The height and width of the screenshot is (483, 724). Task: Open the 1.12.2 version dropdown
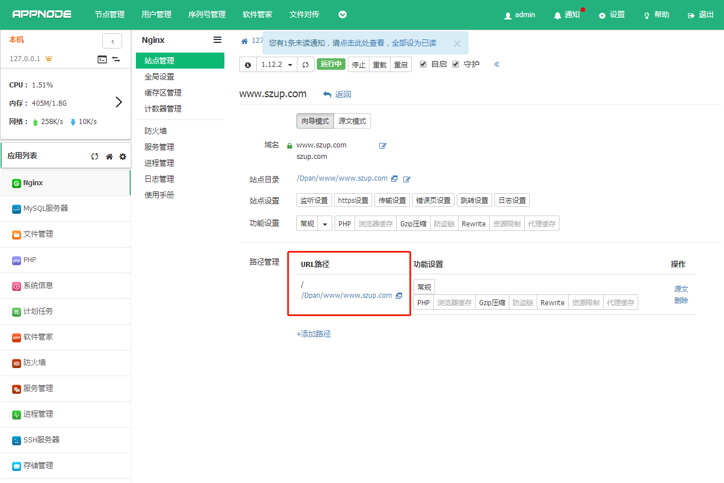[x=277, y=65]
